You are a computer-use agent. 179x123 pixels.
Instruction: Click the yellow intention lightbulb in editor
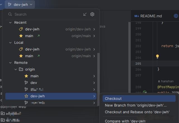[x=157, y=56]
